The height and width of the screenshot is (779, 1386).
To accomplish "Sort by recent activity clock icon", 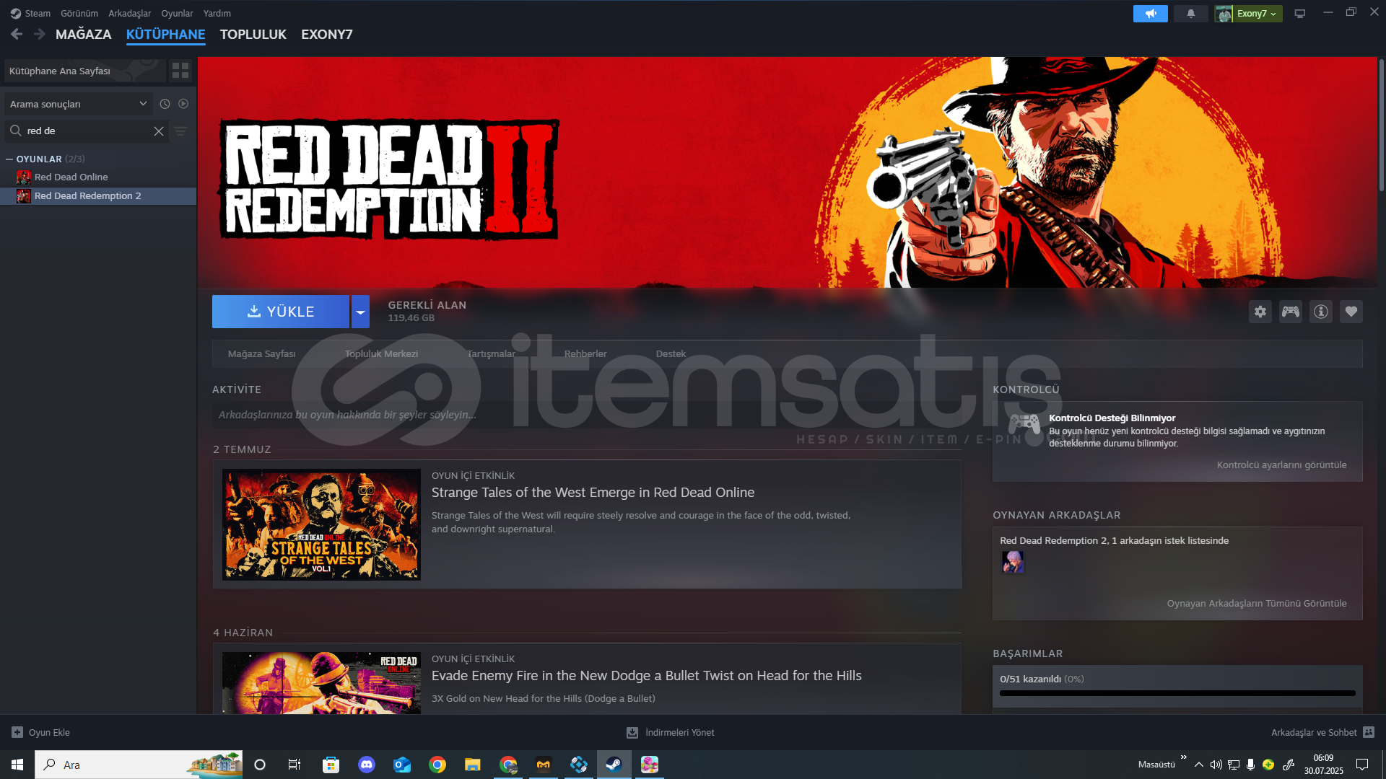I will 165,104.
